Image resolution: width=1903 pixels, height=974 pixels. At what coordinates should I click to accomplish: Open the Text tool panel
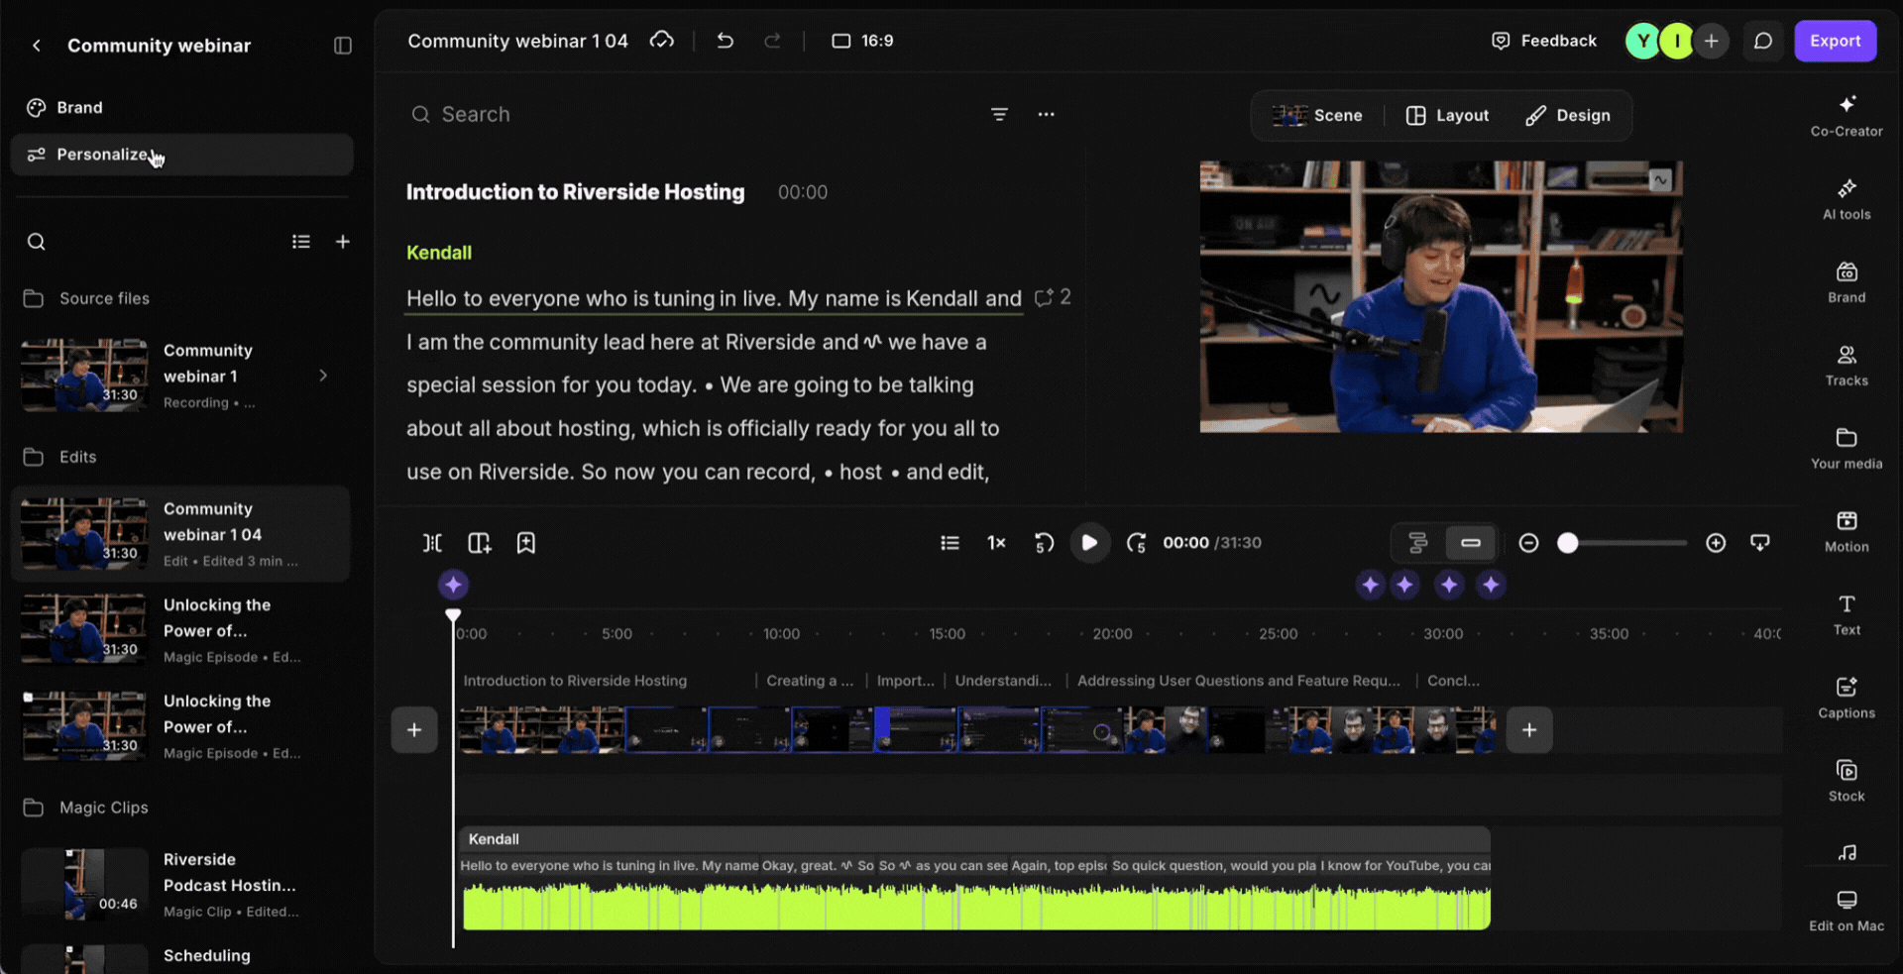coord(1847,615)
